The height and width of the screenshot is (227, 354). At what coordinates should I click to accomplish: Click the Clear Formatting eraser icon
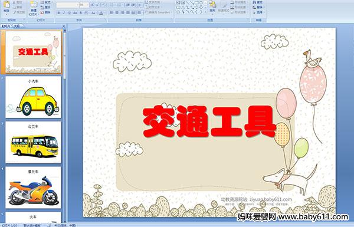(103, 5)
